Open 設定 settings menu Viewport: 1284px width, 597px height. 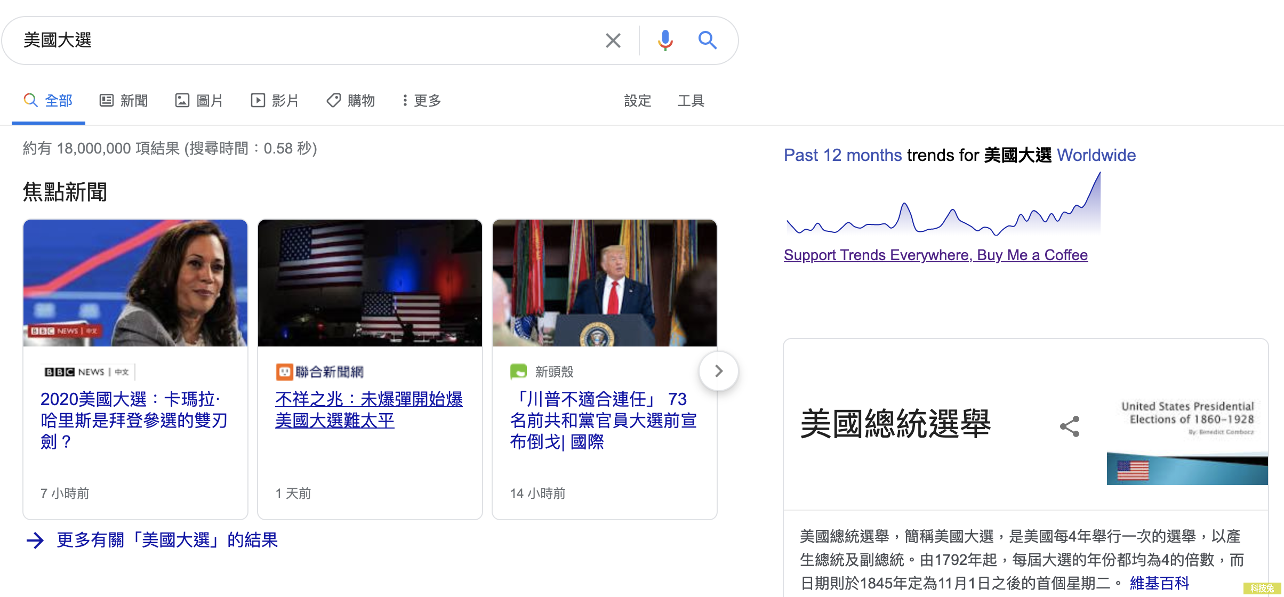pyautogui.click(x=638, y=101)
